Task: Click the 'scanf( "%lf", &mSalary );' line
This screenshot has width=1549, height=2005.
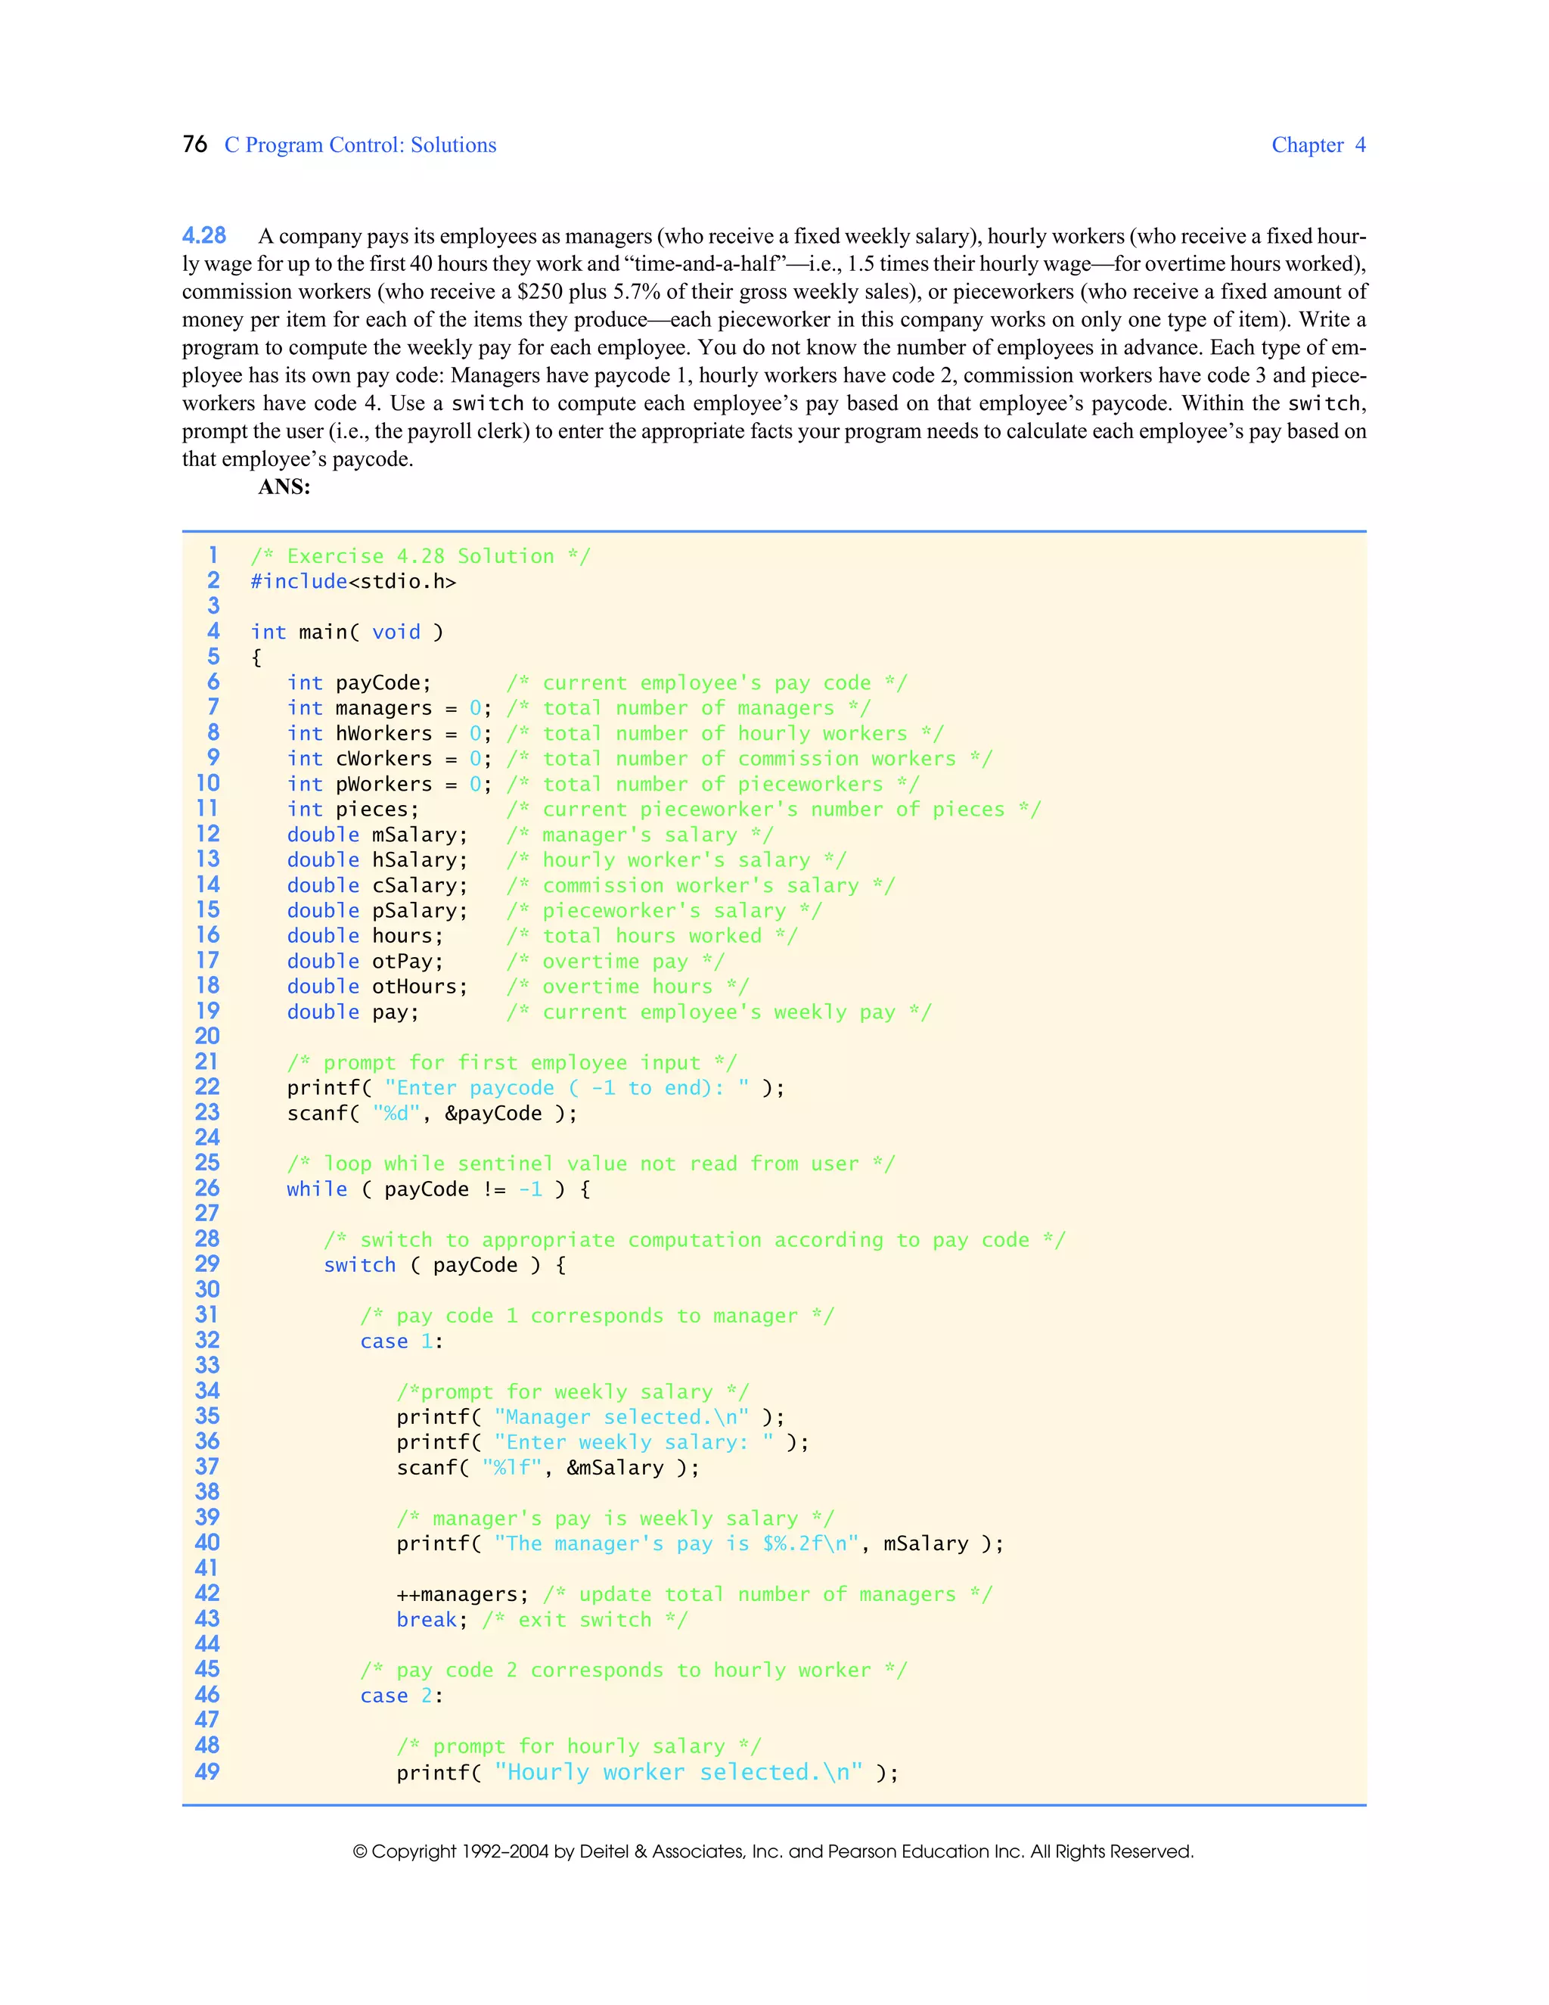Action: (547, 1469)
